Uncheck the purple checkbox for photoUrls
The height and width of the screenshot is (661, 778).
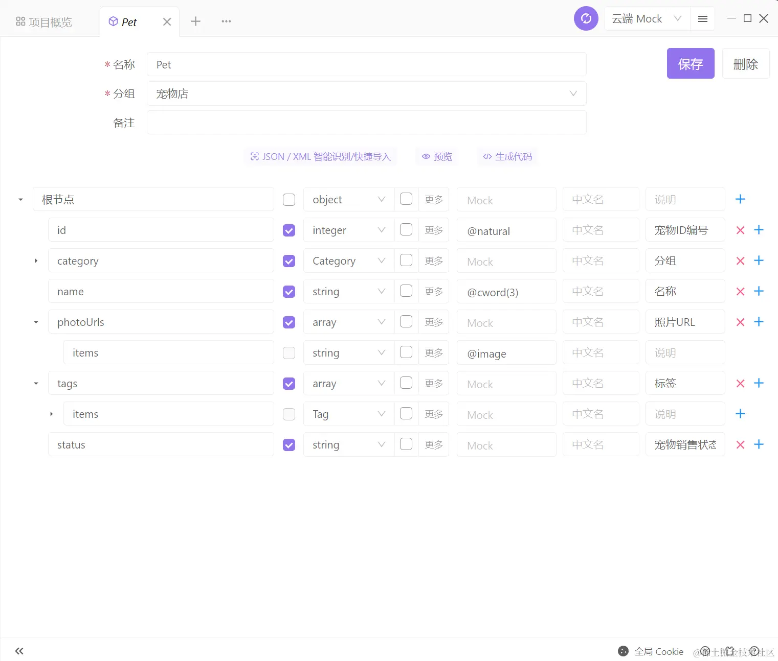289,322
